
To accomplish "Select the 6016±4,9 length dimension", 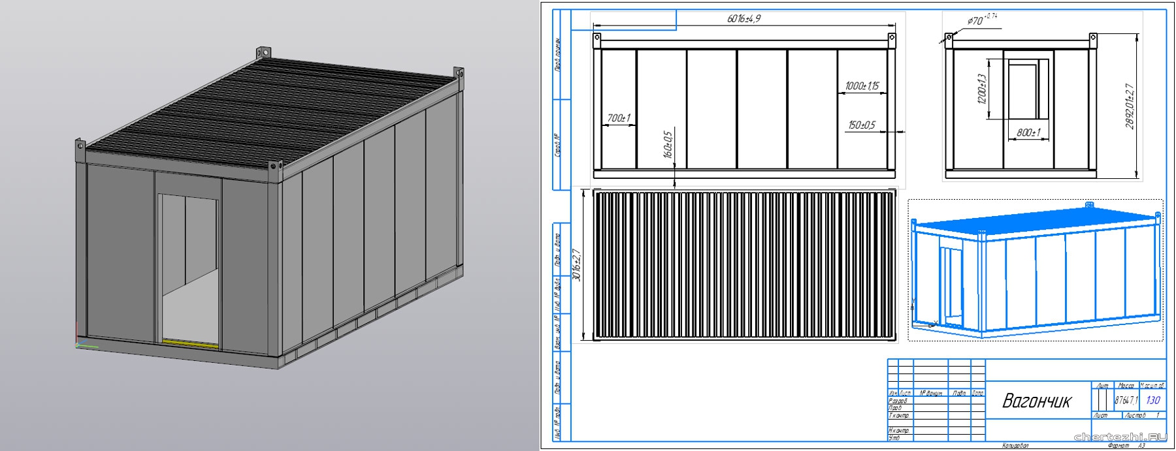I will pyautogui.click(x=743, y=19).
